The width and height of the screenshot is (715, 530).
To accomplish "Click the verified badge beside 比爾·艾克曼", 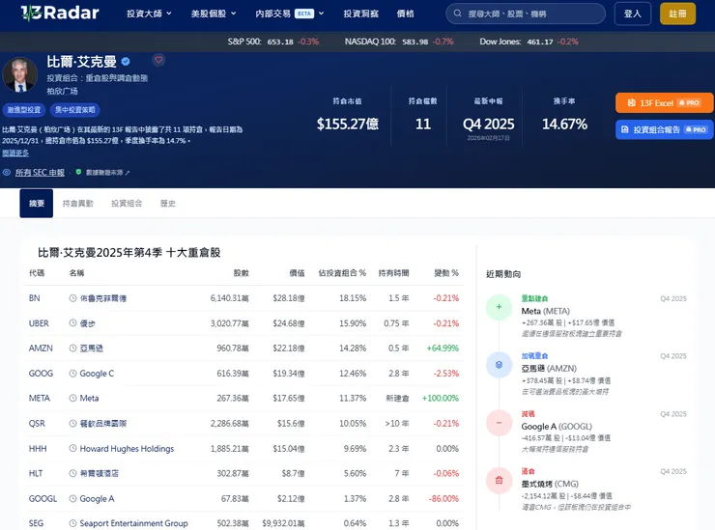I will tap(126, 62).
